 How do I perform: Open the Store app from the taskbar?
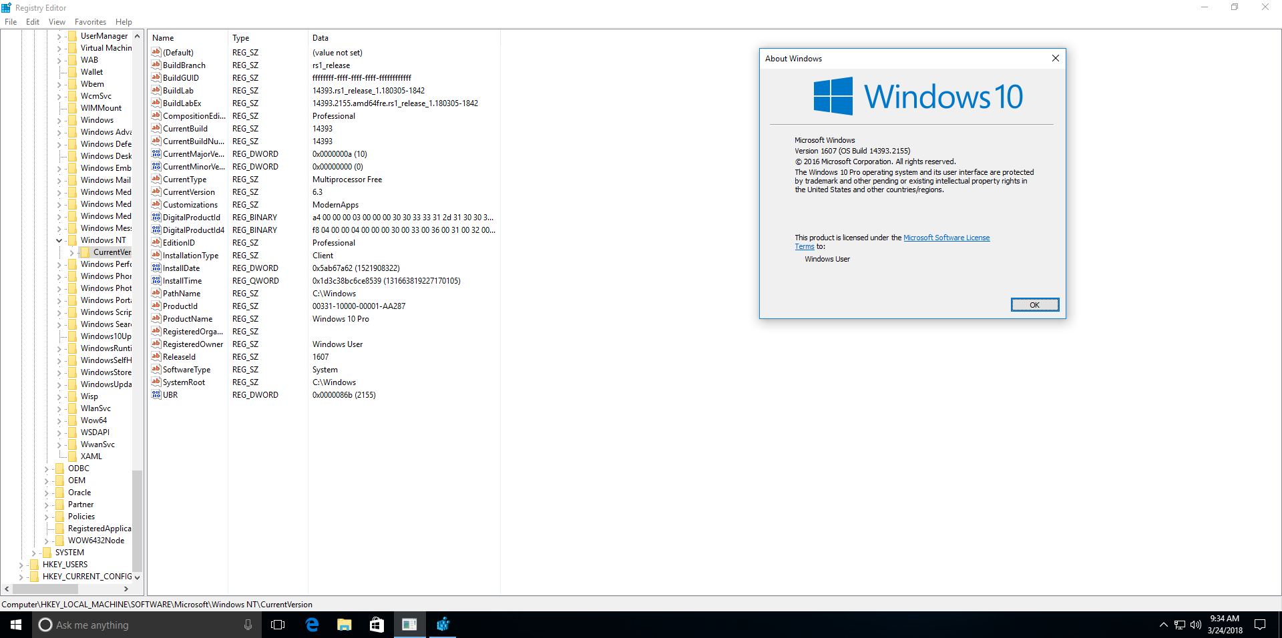pyautogui.click(x=377, y=625)
